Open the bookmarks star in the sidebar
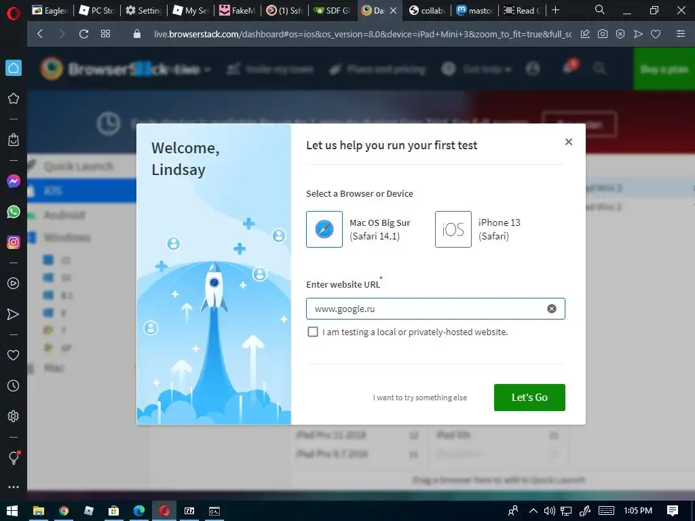The width and height of the screenshot is (695, 521). point(14,98)
